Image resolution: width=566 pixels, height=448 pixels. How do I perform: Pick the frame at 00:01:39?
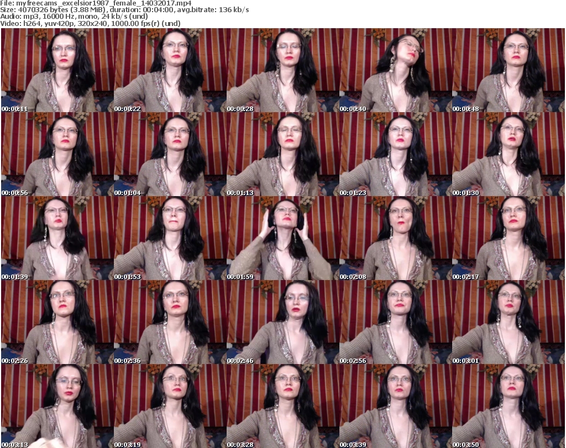(57, 238)
